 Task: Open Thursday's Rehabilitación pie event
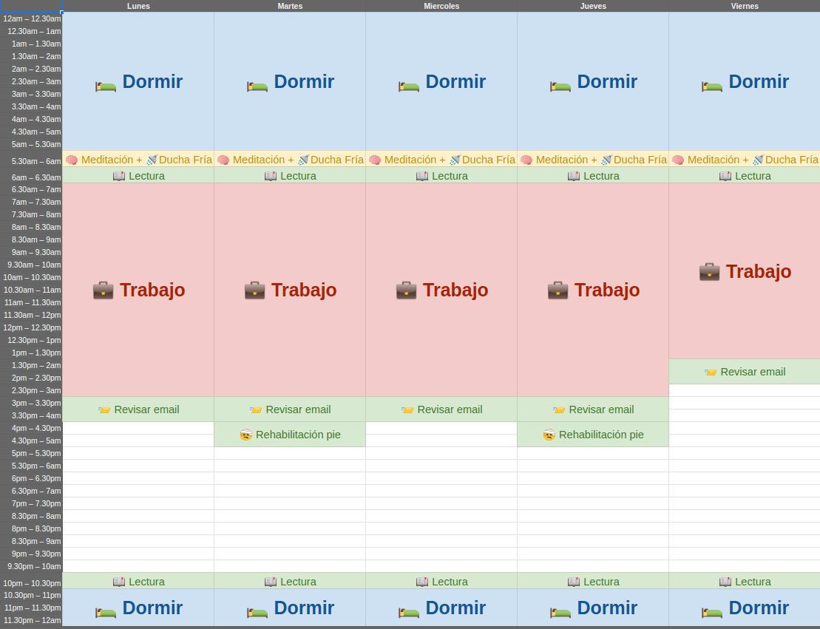point(593,435)
